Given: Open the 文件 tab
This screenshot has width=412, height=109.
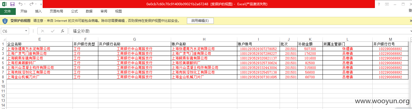Looking at the screenshot, I should pos(7,11).
